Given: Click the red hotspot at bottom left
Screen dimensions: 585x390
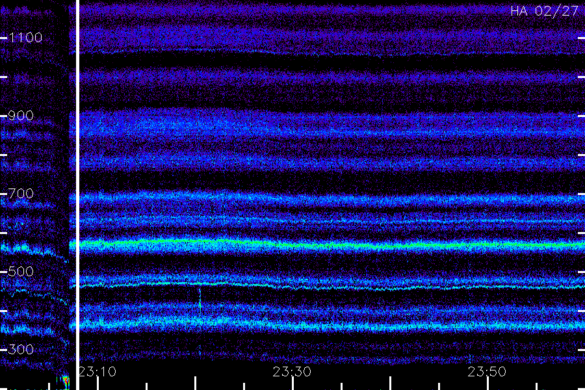Looking at the screenshot, I should pos(66,382).
